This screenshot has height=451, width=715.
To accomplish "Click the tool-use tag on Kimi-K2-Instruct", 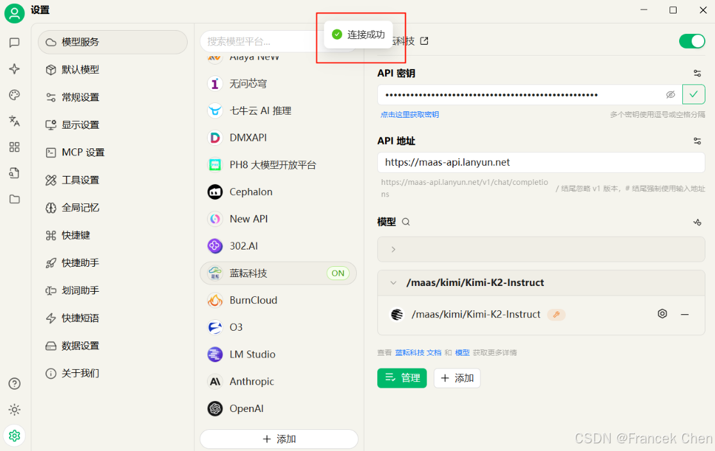I will 556,315.
